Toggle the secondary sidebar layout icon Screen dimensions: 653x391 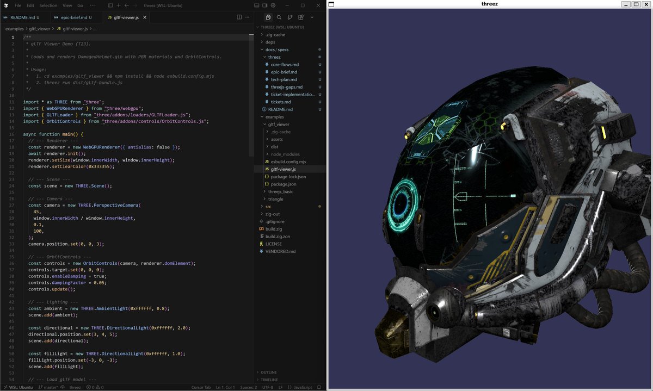coord(265,5)
